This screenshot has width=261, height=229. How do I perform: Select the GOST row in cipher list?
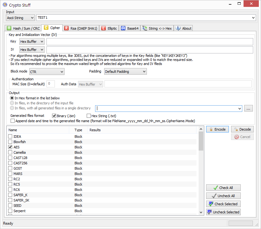coord(102,168)
